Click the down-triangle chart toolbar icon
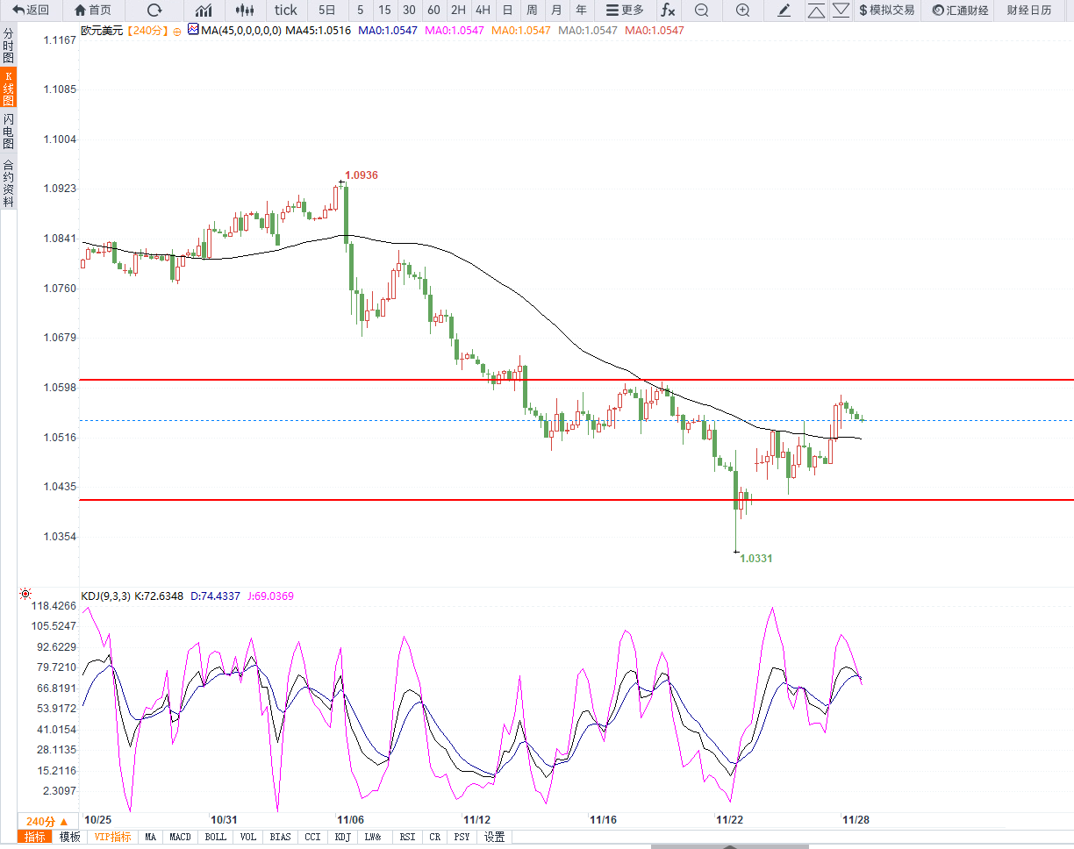Screen dimensions: 1074x849 [841, 11]
